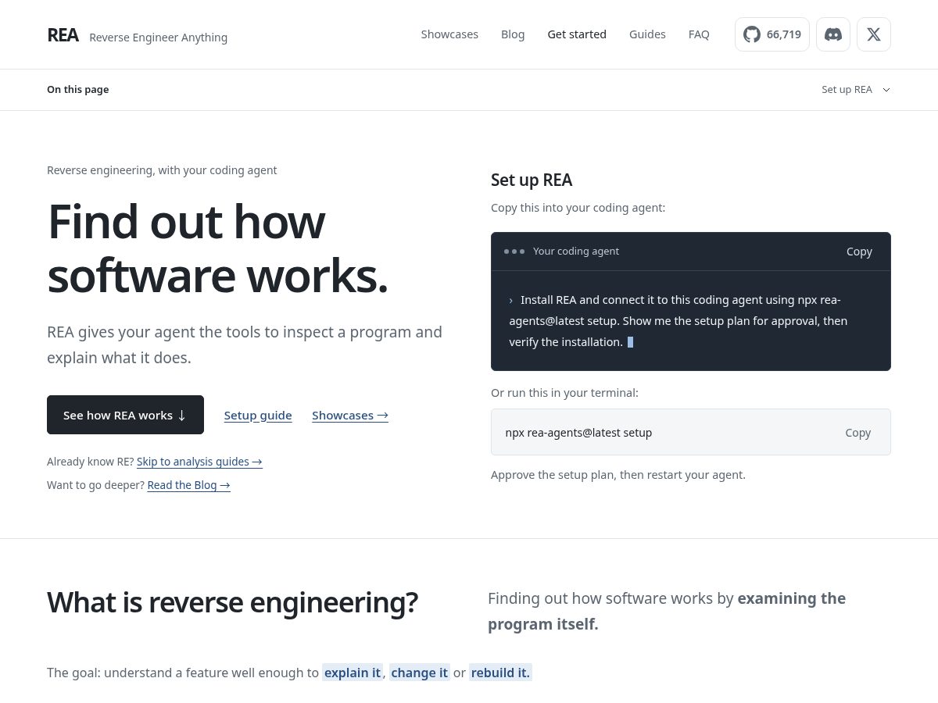The height and width of the screenshot is (703, 938).
Task: Click the highlighted 'rebuild it.' phrase
Action: coord(500,673)
